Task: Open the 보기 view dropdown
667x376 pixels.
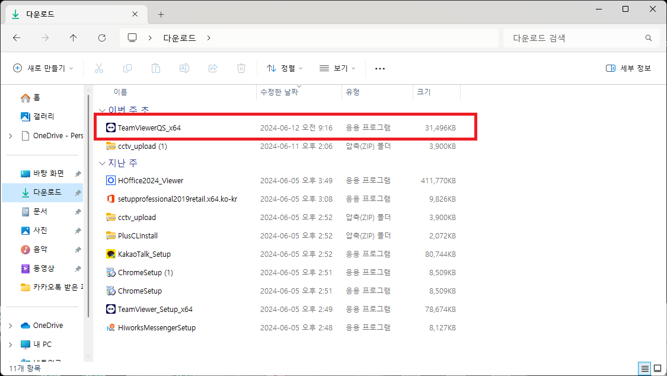Action: 337,68
